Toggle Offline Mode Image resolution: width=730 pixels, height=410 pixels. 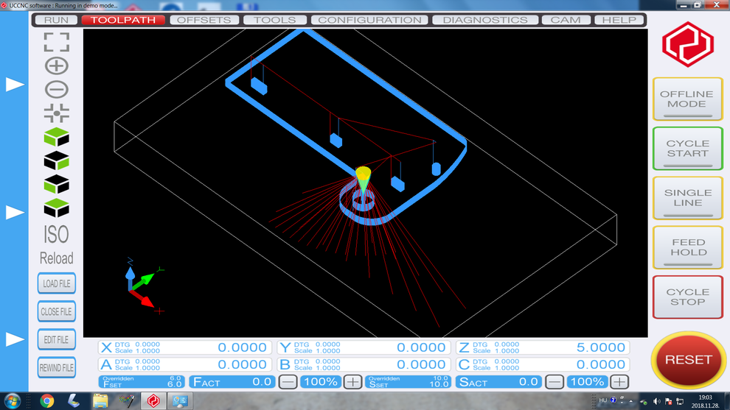(x=687, y=99)
